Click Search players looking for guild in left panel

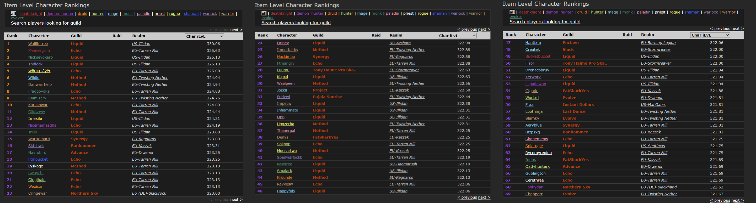tap(46, 23)
